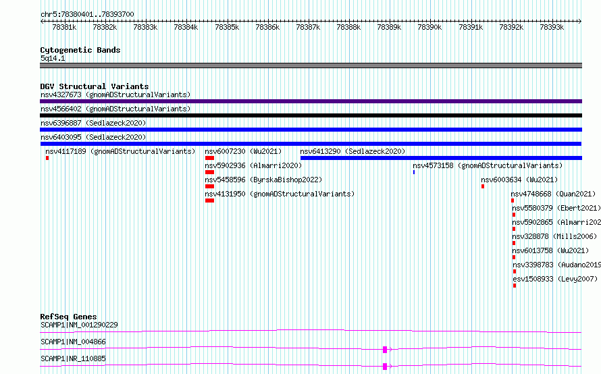Click the magenta exon on NM_004866 transcript
The height and width of the screenshot is (374, 601).
point(385,350)
